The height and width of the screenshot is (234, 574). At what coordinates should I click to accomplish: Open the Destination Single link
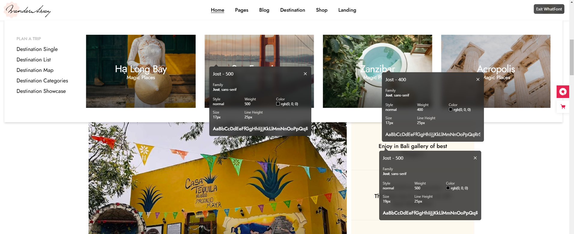37,49
